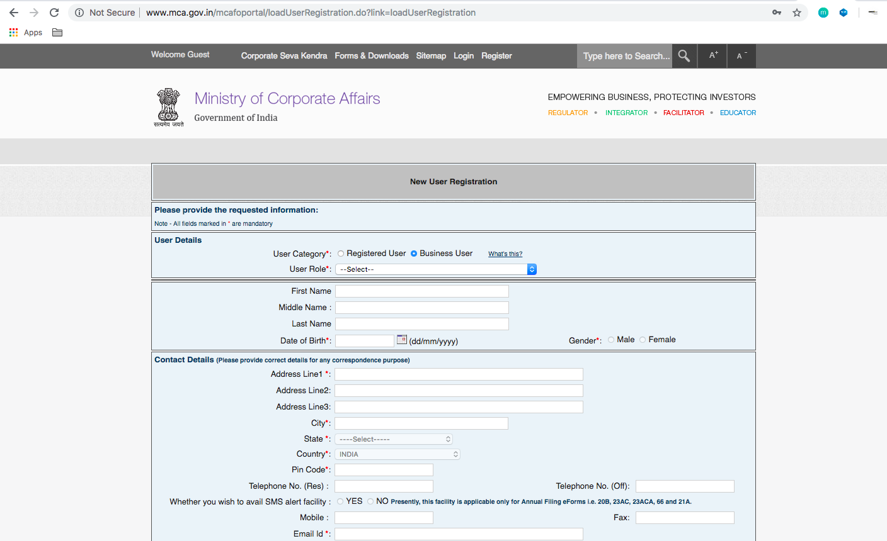Select YES for the SMS alert facility
This screenshot has width=887, height=541.
pyautogui.click(x=340, y=501)
